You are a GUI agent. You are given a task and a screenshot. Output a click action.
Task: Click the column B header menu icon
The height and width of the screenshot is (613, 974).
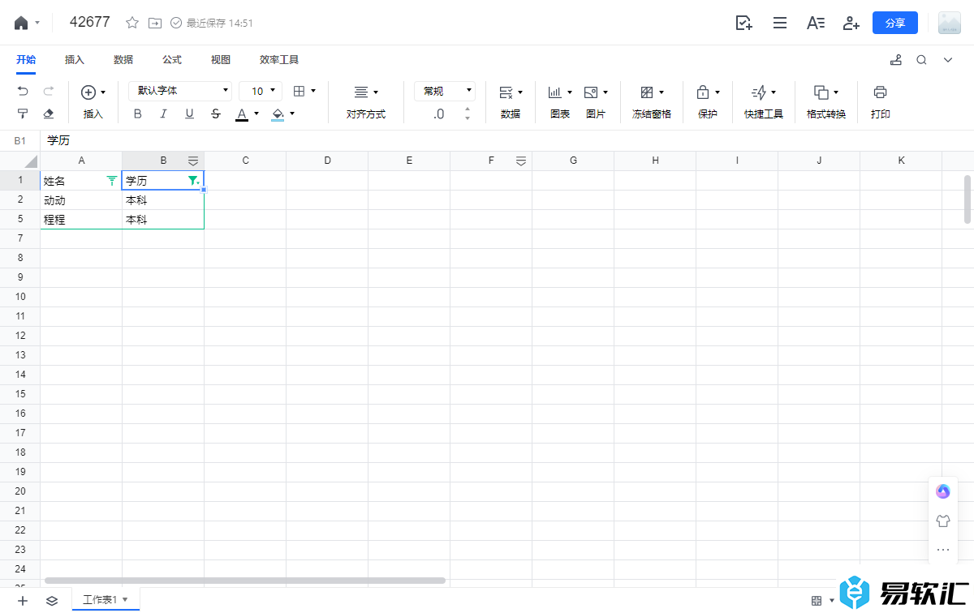pos(193,161)
